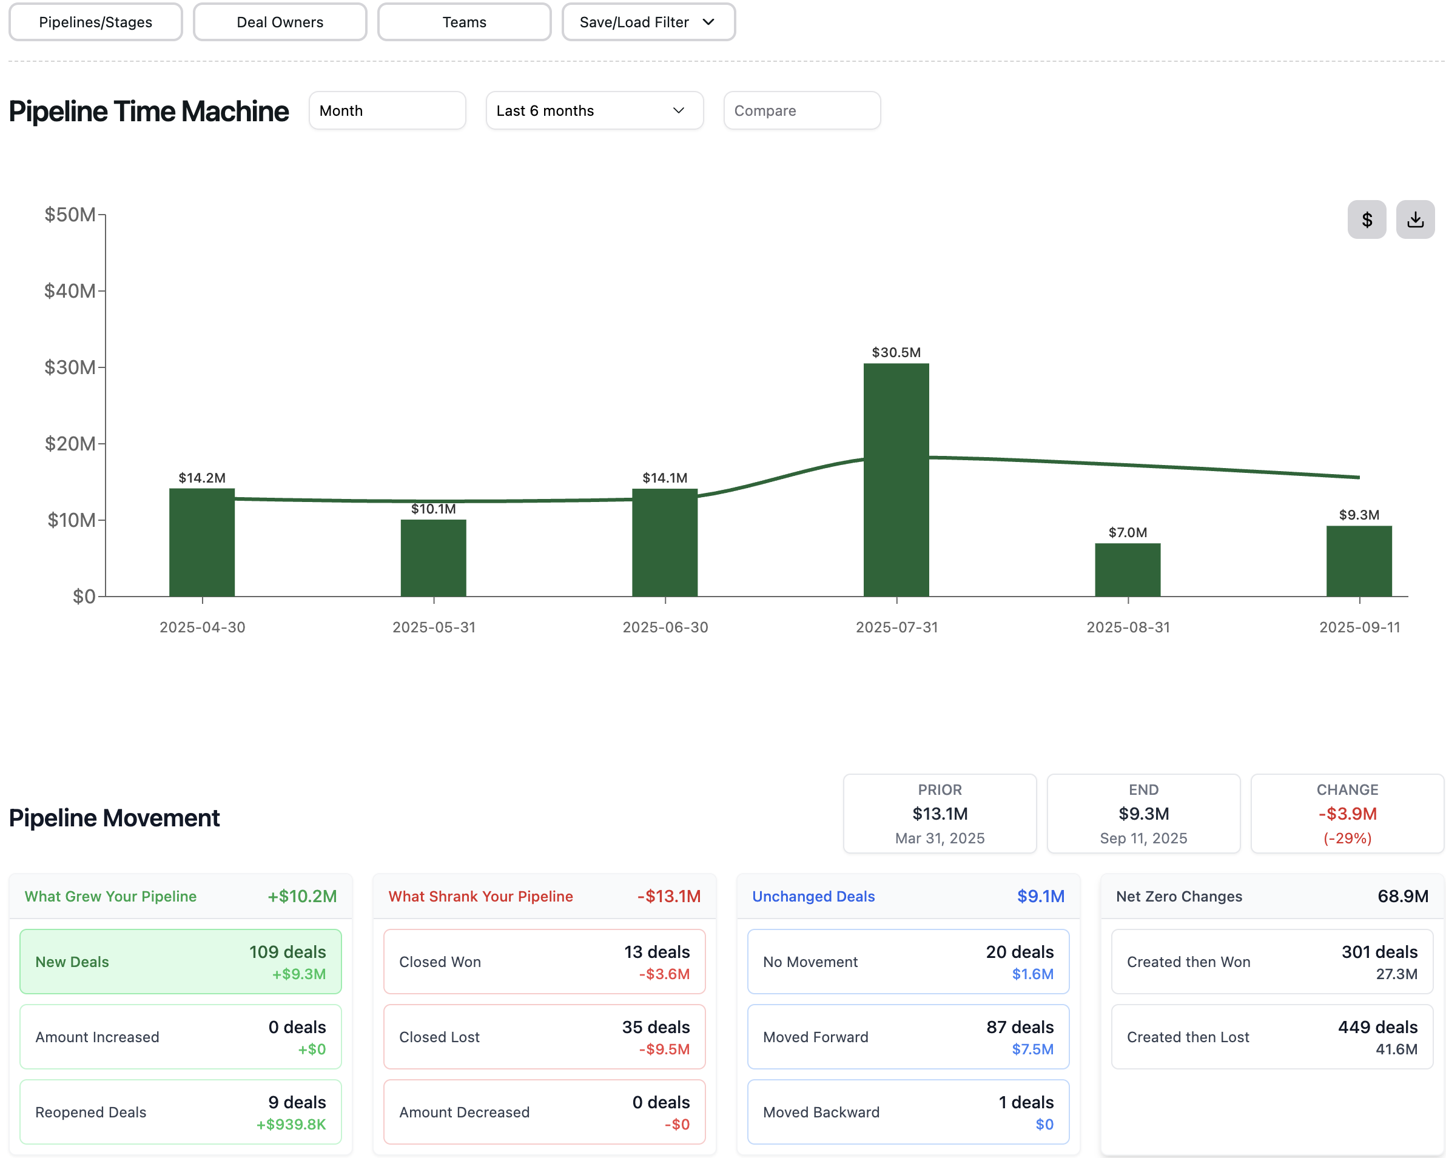Click the Deal Owners filter button

pyautogui.click(x=280, y=22)
